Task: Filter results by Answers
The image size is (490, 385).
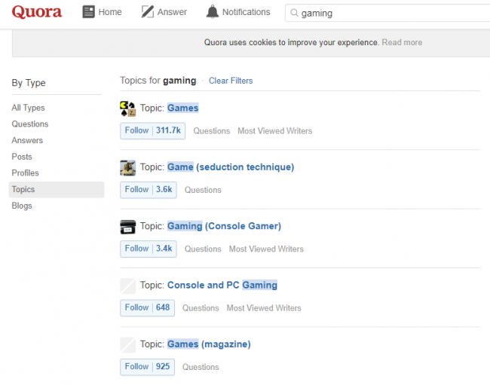Action: (27, 140)
